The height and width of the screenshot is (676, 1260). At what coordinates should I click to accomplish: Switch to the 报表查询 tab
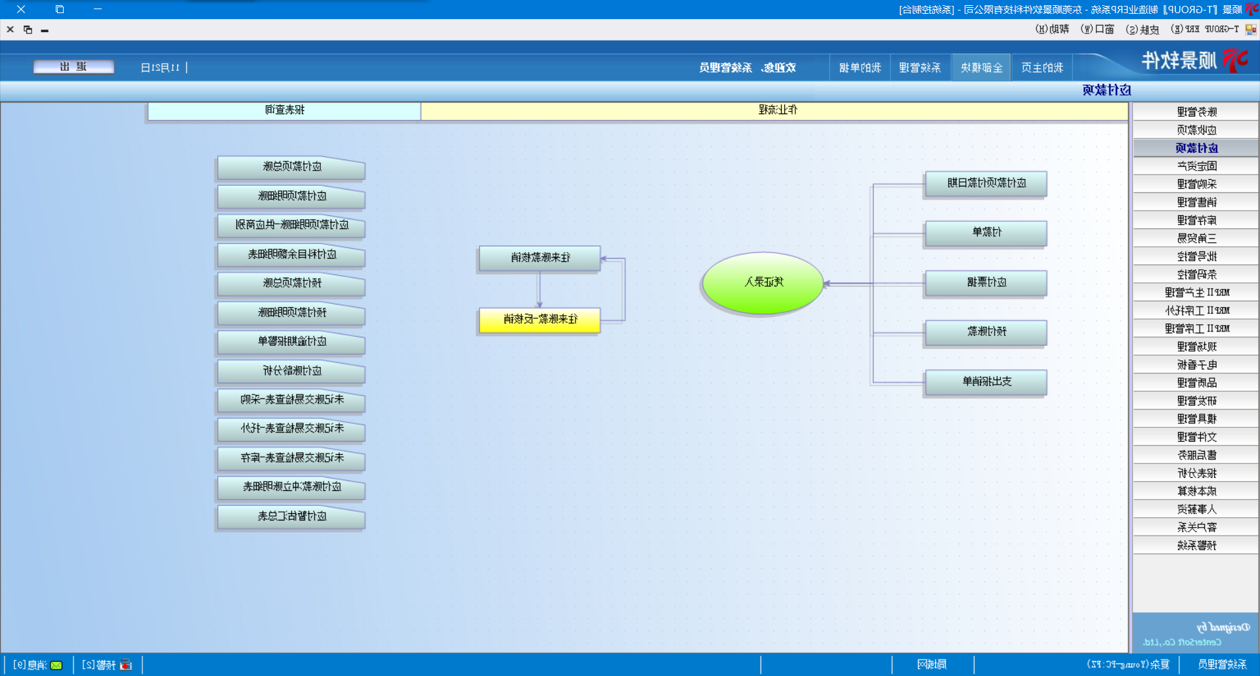(284, 110)
